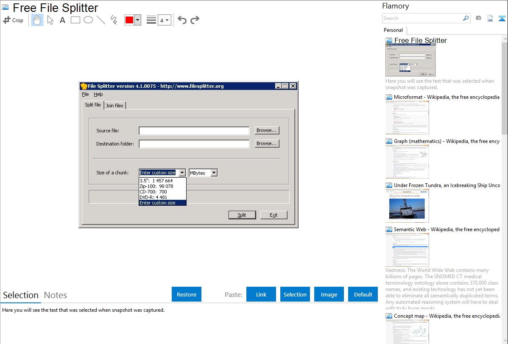Paste as Link
The height and width of the screenshot is (344, 508).
(261, 294)
